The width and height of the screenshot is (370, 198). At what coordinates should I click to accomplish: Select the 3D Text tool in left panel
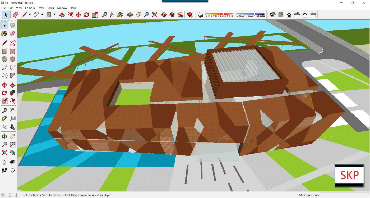[12, 127]
